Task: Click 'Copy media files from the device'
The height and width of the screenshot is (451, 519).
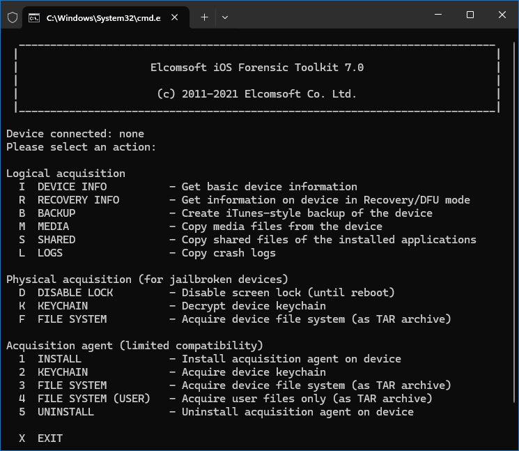Action: click(x=282, y=227)
